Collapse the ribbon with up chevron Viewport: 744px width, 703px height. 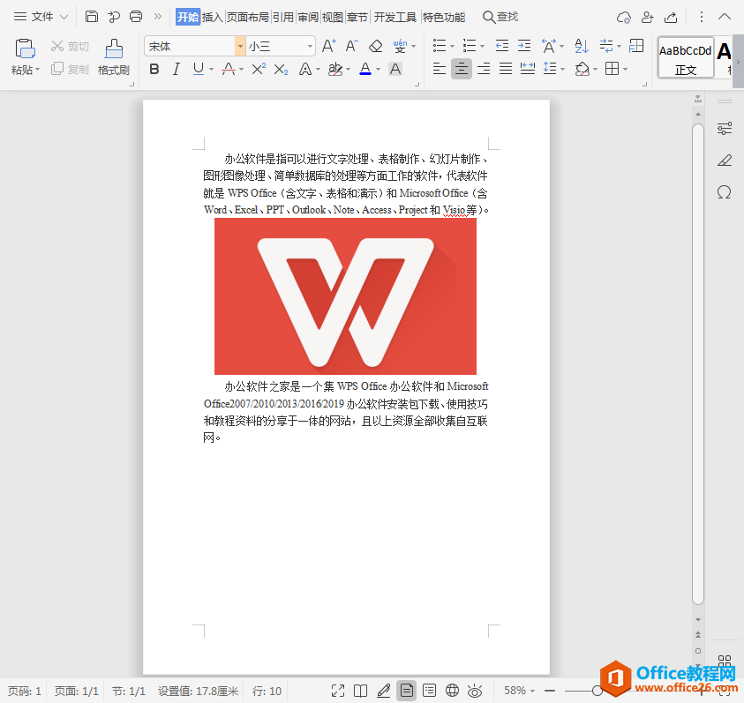coord(725,17)
